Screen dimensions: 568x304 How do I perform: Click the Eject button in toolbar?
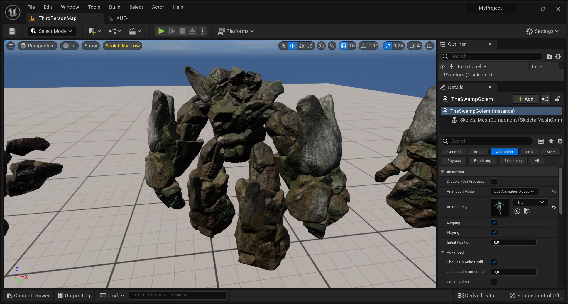[192, 31]
